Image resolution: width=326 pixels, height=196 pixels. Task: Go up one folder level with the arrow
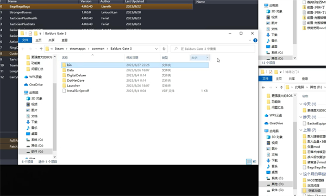[x=41, y=49]
